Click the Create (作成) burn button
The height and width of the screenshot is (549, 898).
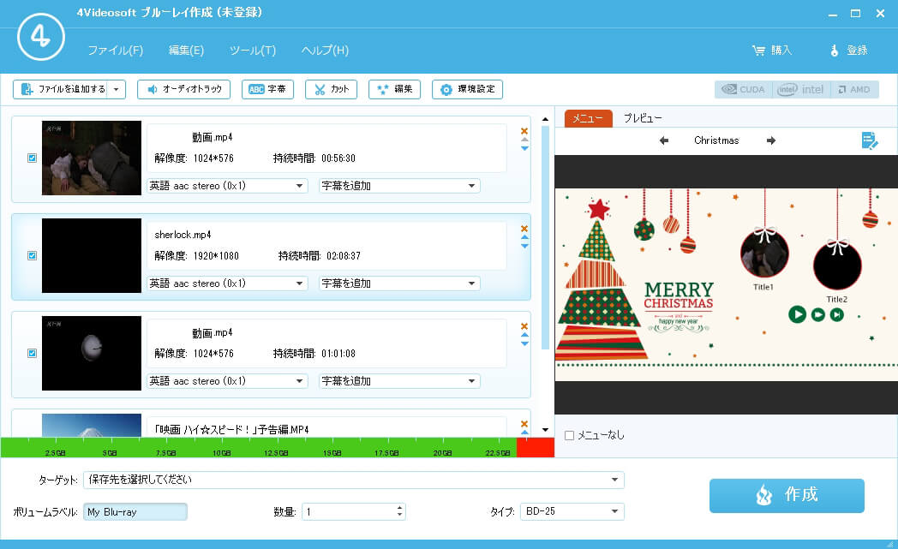click(787, 495)
